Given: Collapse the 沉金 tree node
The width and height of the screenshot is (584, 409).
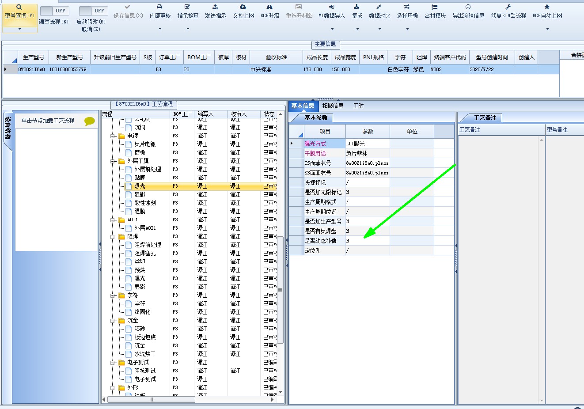Looking at the screenshot, I should (113, 321).
